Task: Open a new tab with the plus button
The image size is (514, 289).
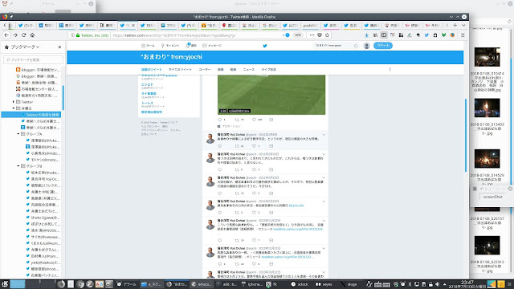Action: tap(455, 25)
